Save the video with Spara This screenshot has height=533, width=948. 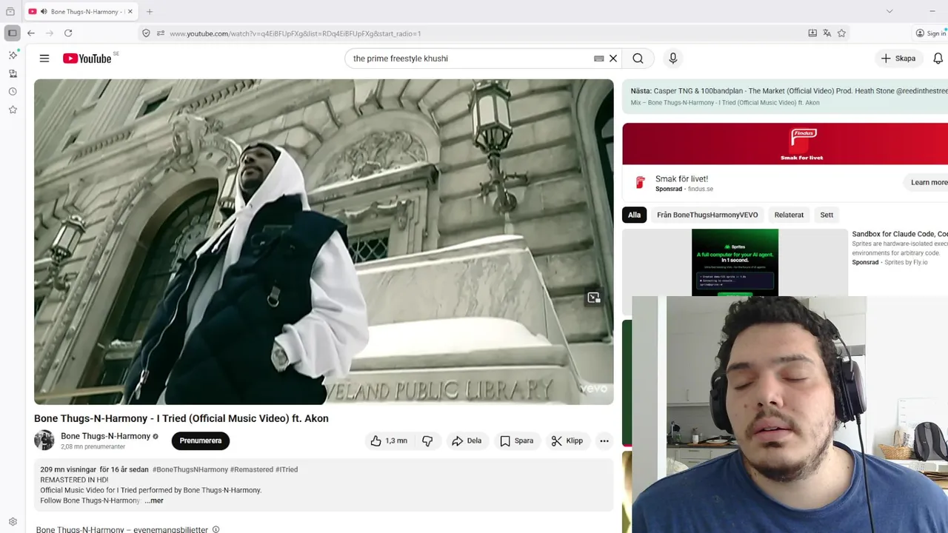[x=516, y=440]
